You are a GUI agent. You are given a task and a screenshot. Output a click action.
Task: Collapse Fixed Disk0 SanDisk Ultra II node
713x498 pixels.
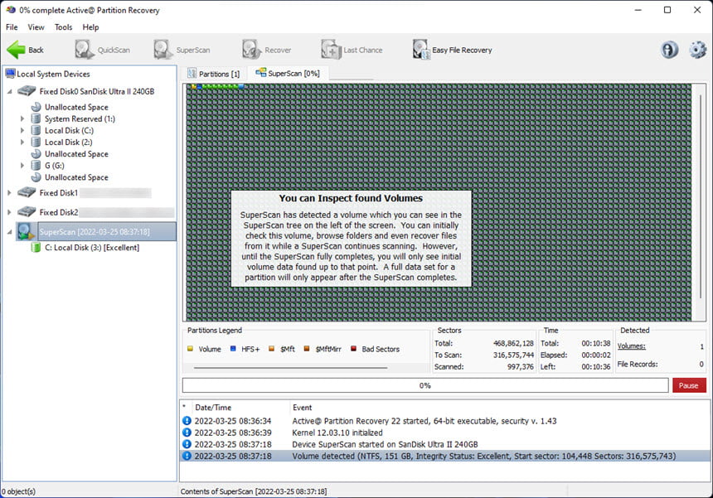tap(10, 92)
